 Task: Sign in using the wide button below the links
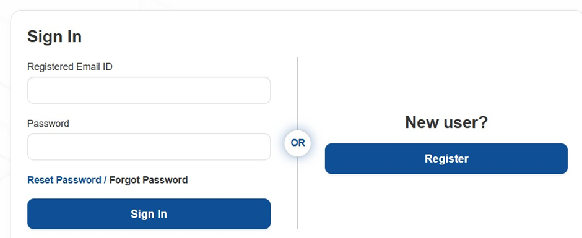click(149, 214)
